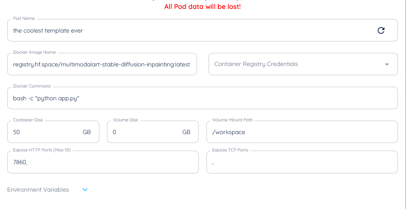Click the 'Expose HTTP Ports (Max 10)' label
406x209 pixels.
[x=42, y=150]
